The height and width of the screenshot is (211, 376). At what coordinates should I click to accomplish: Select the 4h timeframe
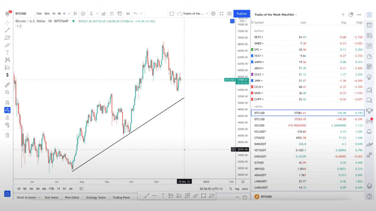59,14
